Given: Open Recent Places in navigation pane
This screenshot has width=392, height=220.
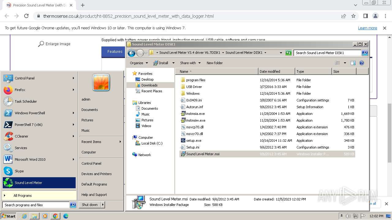Looking at the screenshot, I should [x=152, y=91].
